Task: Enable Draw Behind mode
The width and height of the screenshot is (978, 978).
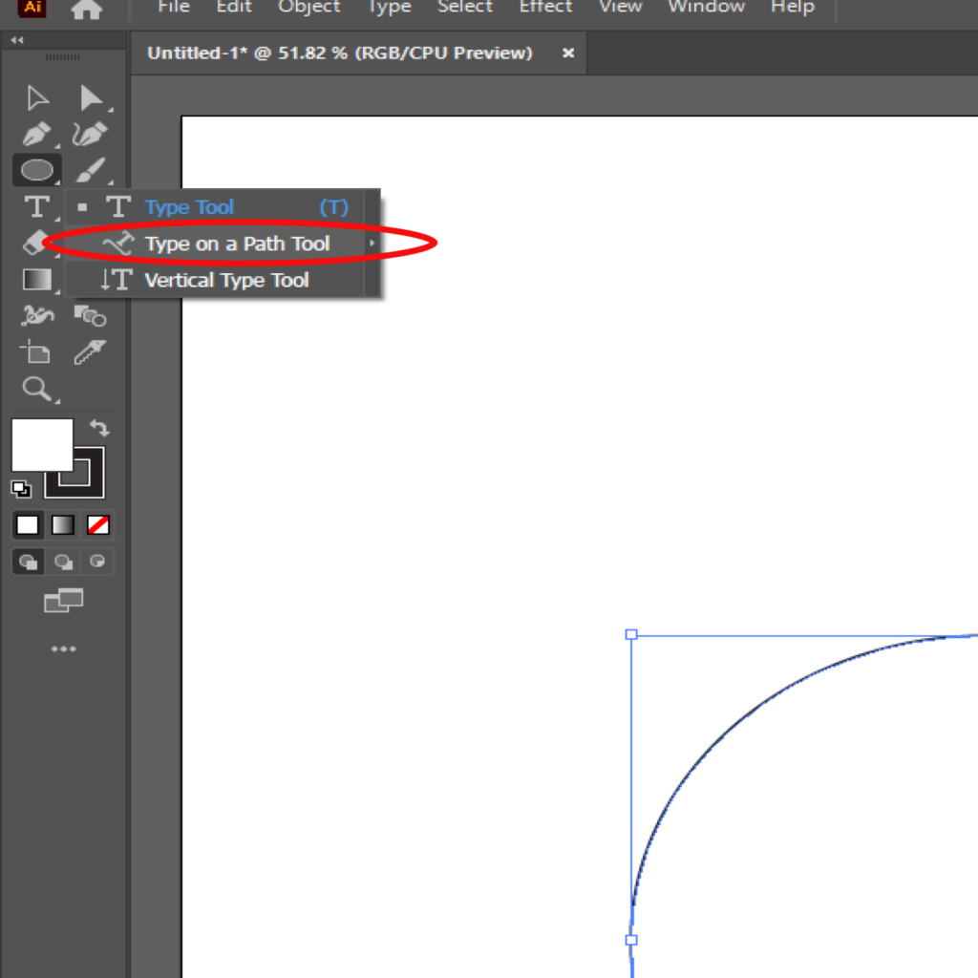Action: [63, 562]
